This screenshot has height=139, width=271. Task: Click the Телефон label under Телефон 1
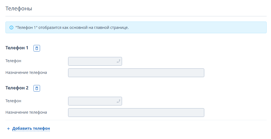tap(13, 61)
